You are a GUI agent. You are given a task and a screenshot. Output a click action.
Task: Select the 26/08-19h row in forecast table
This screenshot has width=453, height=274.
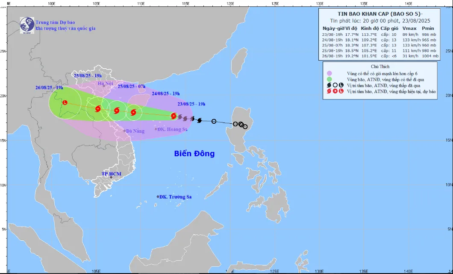click(380, 56)
